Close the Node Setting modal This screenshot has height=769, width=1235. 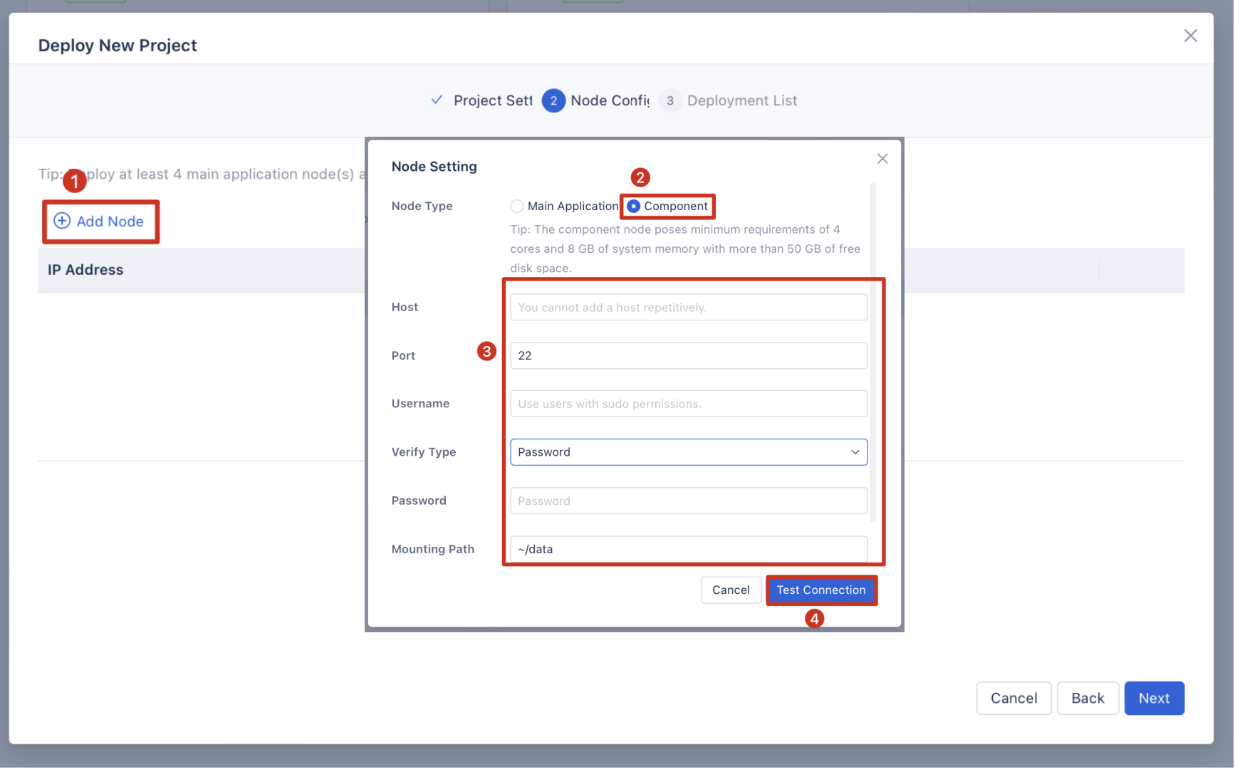[x=882, y=158]
